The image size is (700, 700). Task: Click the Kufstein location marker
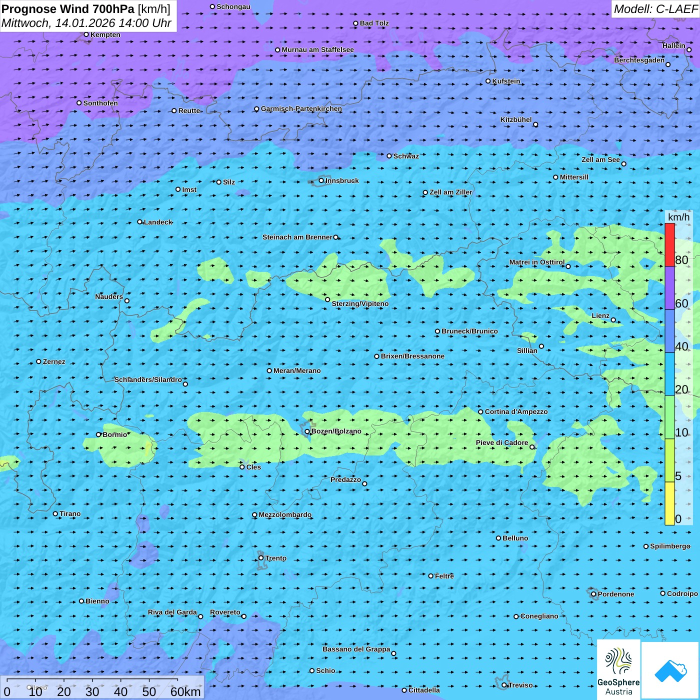click(x=488, y=81)
